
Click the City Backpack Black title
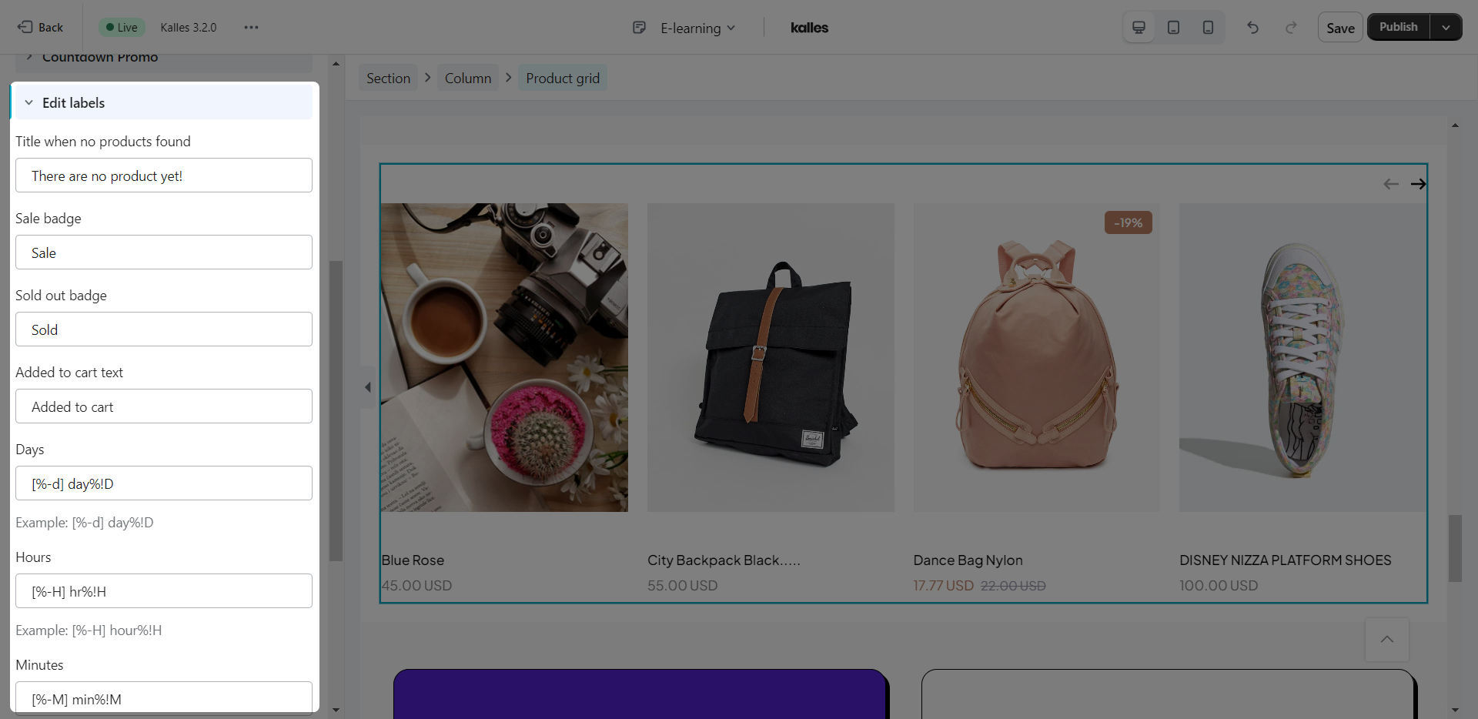724,560
